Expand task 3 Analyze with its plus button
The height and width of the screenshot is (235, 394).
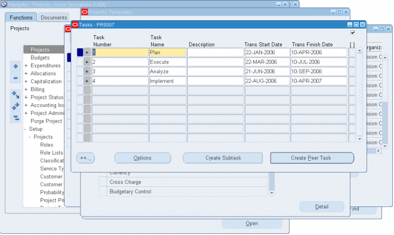point(87,71)
